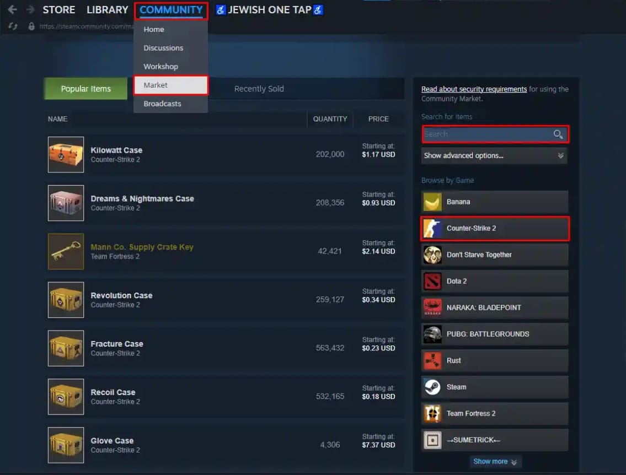Open the STORE menu
This screenshot has width=626, height=475.
(58, 9)
